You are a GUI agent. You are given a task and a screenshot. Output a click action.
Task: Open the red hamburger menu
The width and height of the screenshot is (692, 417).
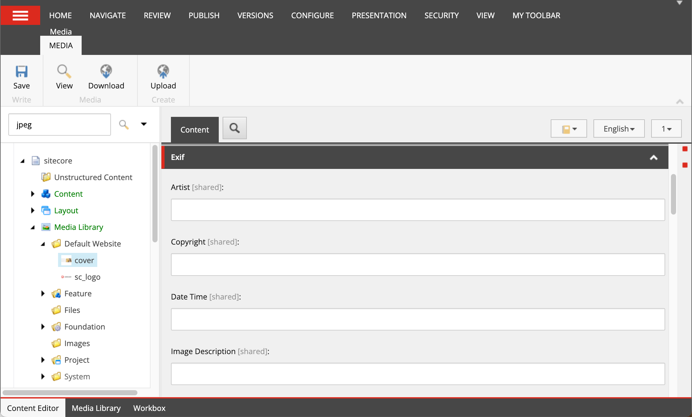(x=20, y=15)
